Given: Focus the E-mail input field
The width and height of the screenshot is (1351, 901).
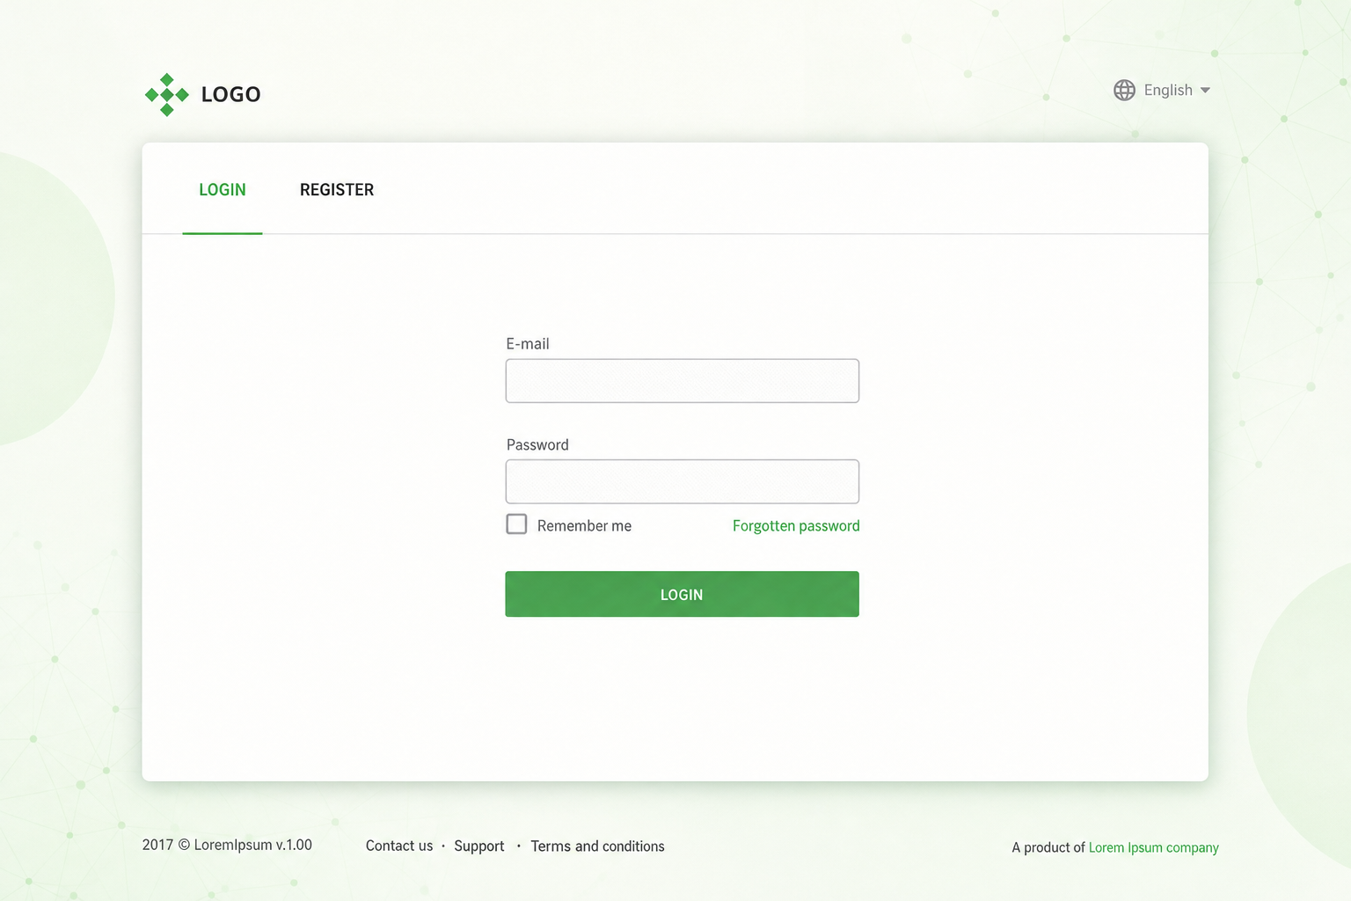Looking at the screenshot, I should (x=683, y=381).
